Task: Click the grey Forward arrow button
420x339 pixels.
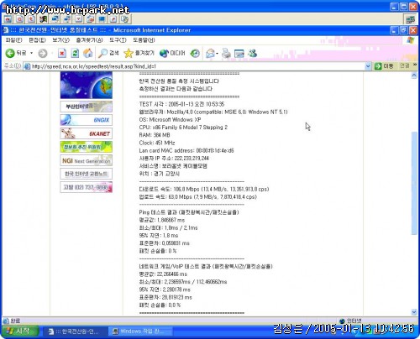Action: pyautogui.click(x=43, y=53)
